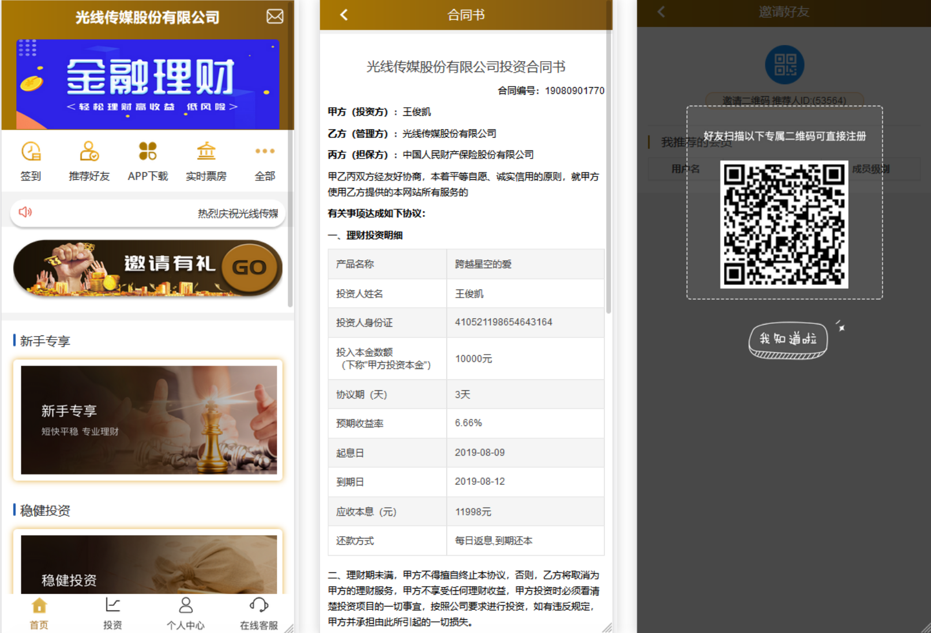This screenshot has height=633, width=931.
Task: Switch to the 投资 invest tab
Action: pos(112,611)
